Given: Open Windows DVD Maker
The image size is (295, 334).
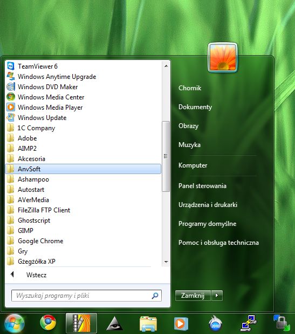Looking at the screenshot, I should point(83,86).
